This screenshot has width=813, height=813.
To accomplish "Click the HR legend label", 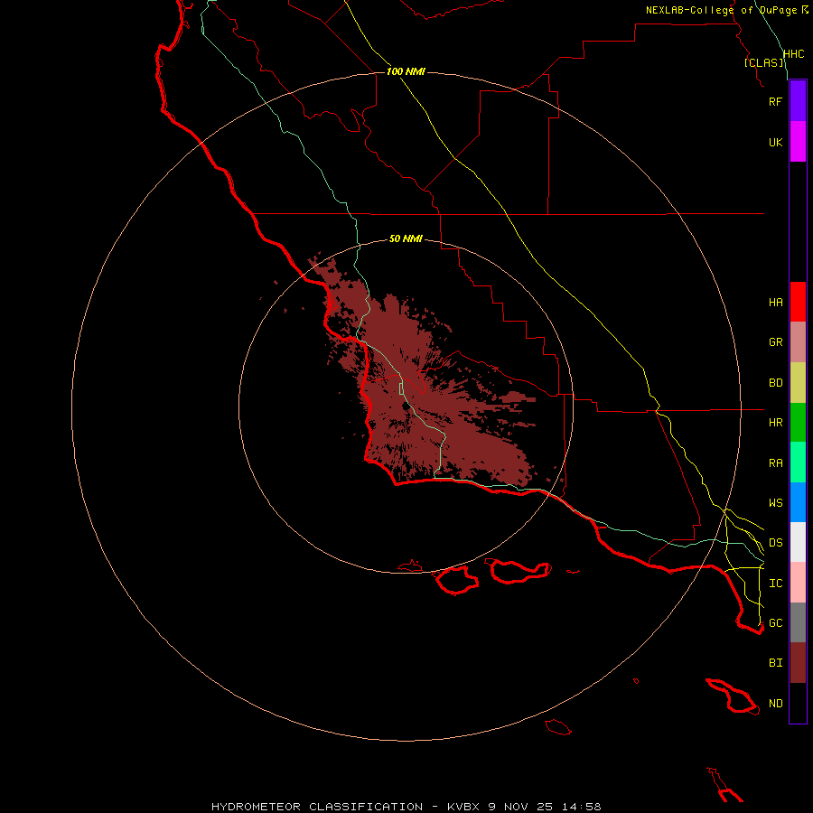I will (775, 423).
